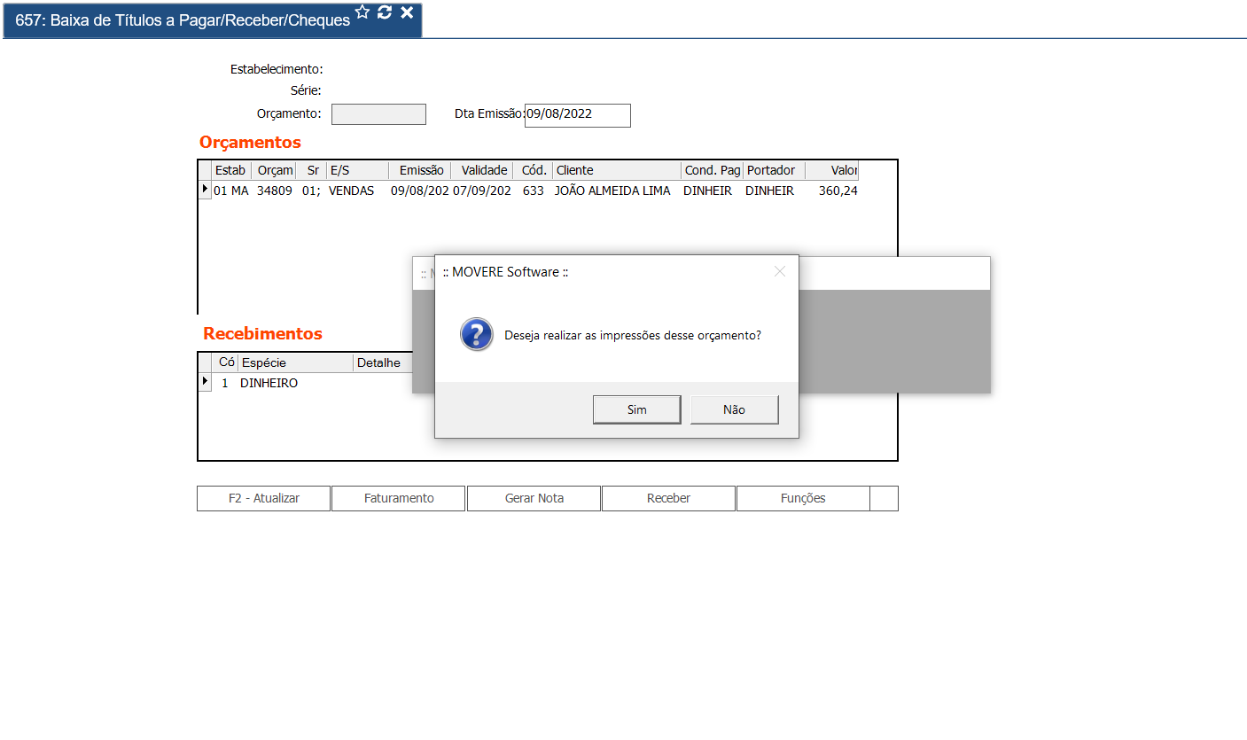Click the Cód. column header in Orçamentos
The height and width of the screenshot is (740, 1247).
pos(533,170)
